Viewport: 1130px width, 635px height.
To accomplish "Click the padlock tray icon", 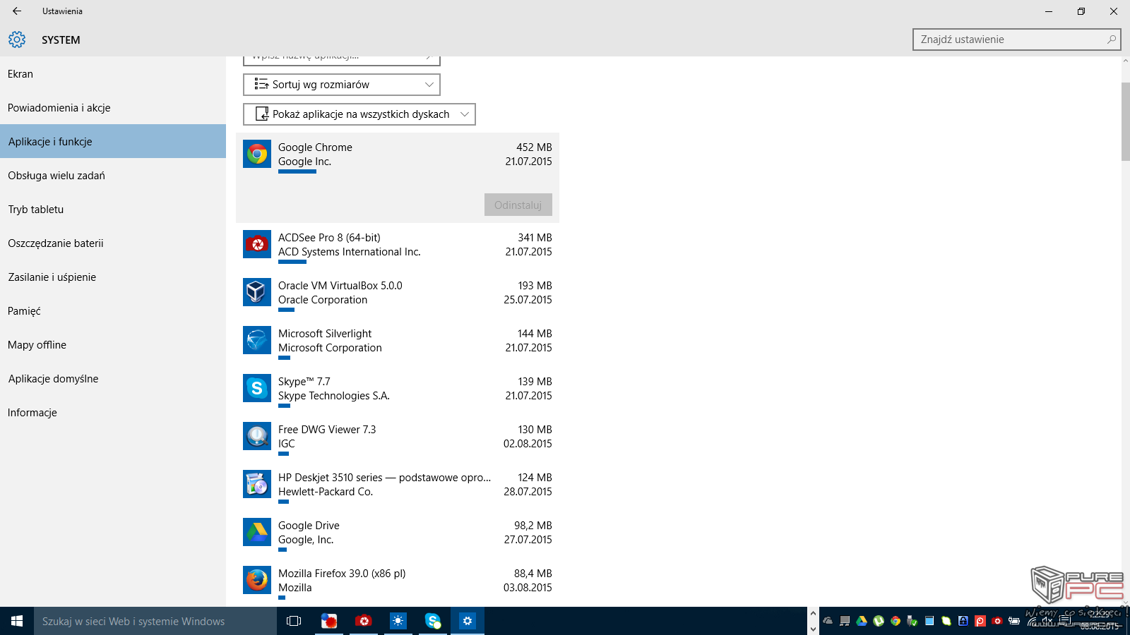I will click(963, 621).
